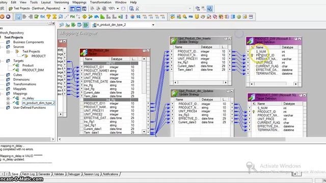Switch to the Debugger output tab
This screenshot has height=183, width=326.
[x=74, y=174]
